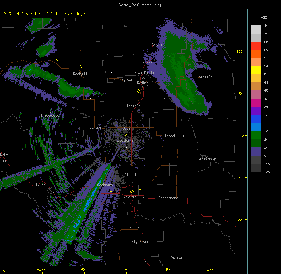Click the Didsbury town label
This screenshot has width=281, height=274.
pyautogui.click(x=125, y=140)
